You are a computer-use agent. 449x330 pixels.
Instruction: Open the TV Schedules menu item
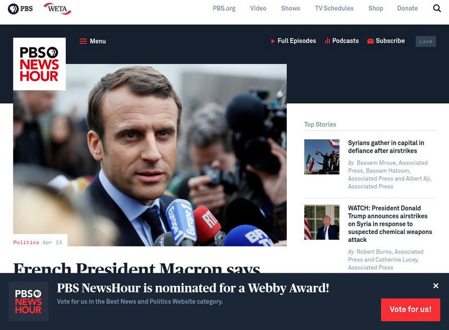(x=334, y=8)
